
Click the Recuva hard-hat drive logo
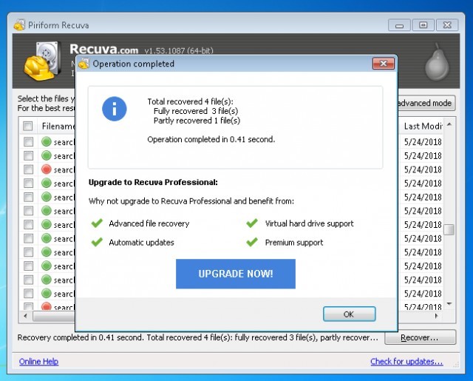click(x=41, y=61)
